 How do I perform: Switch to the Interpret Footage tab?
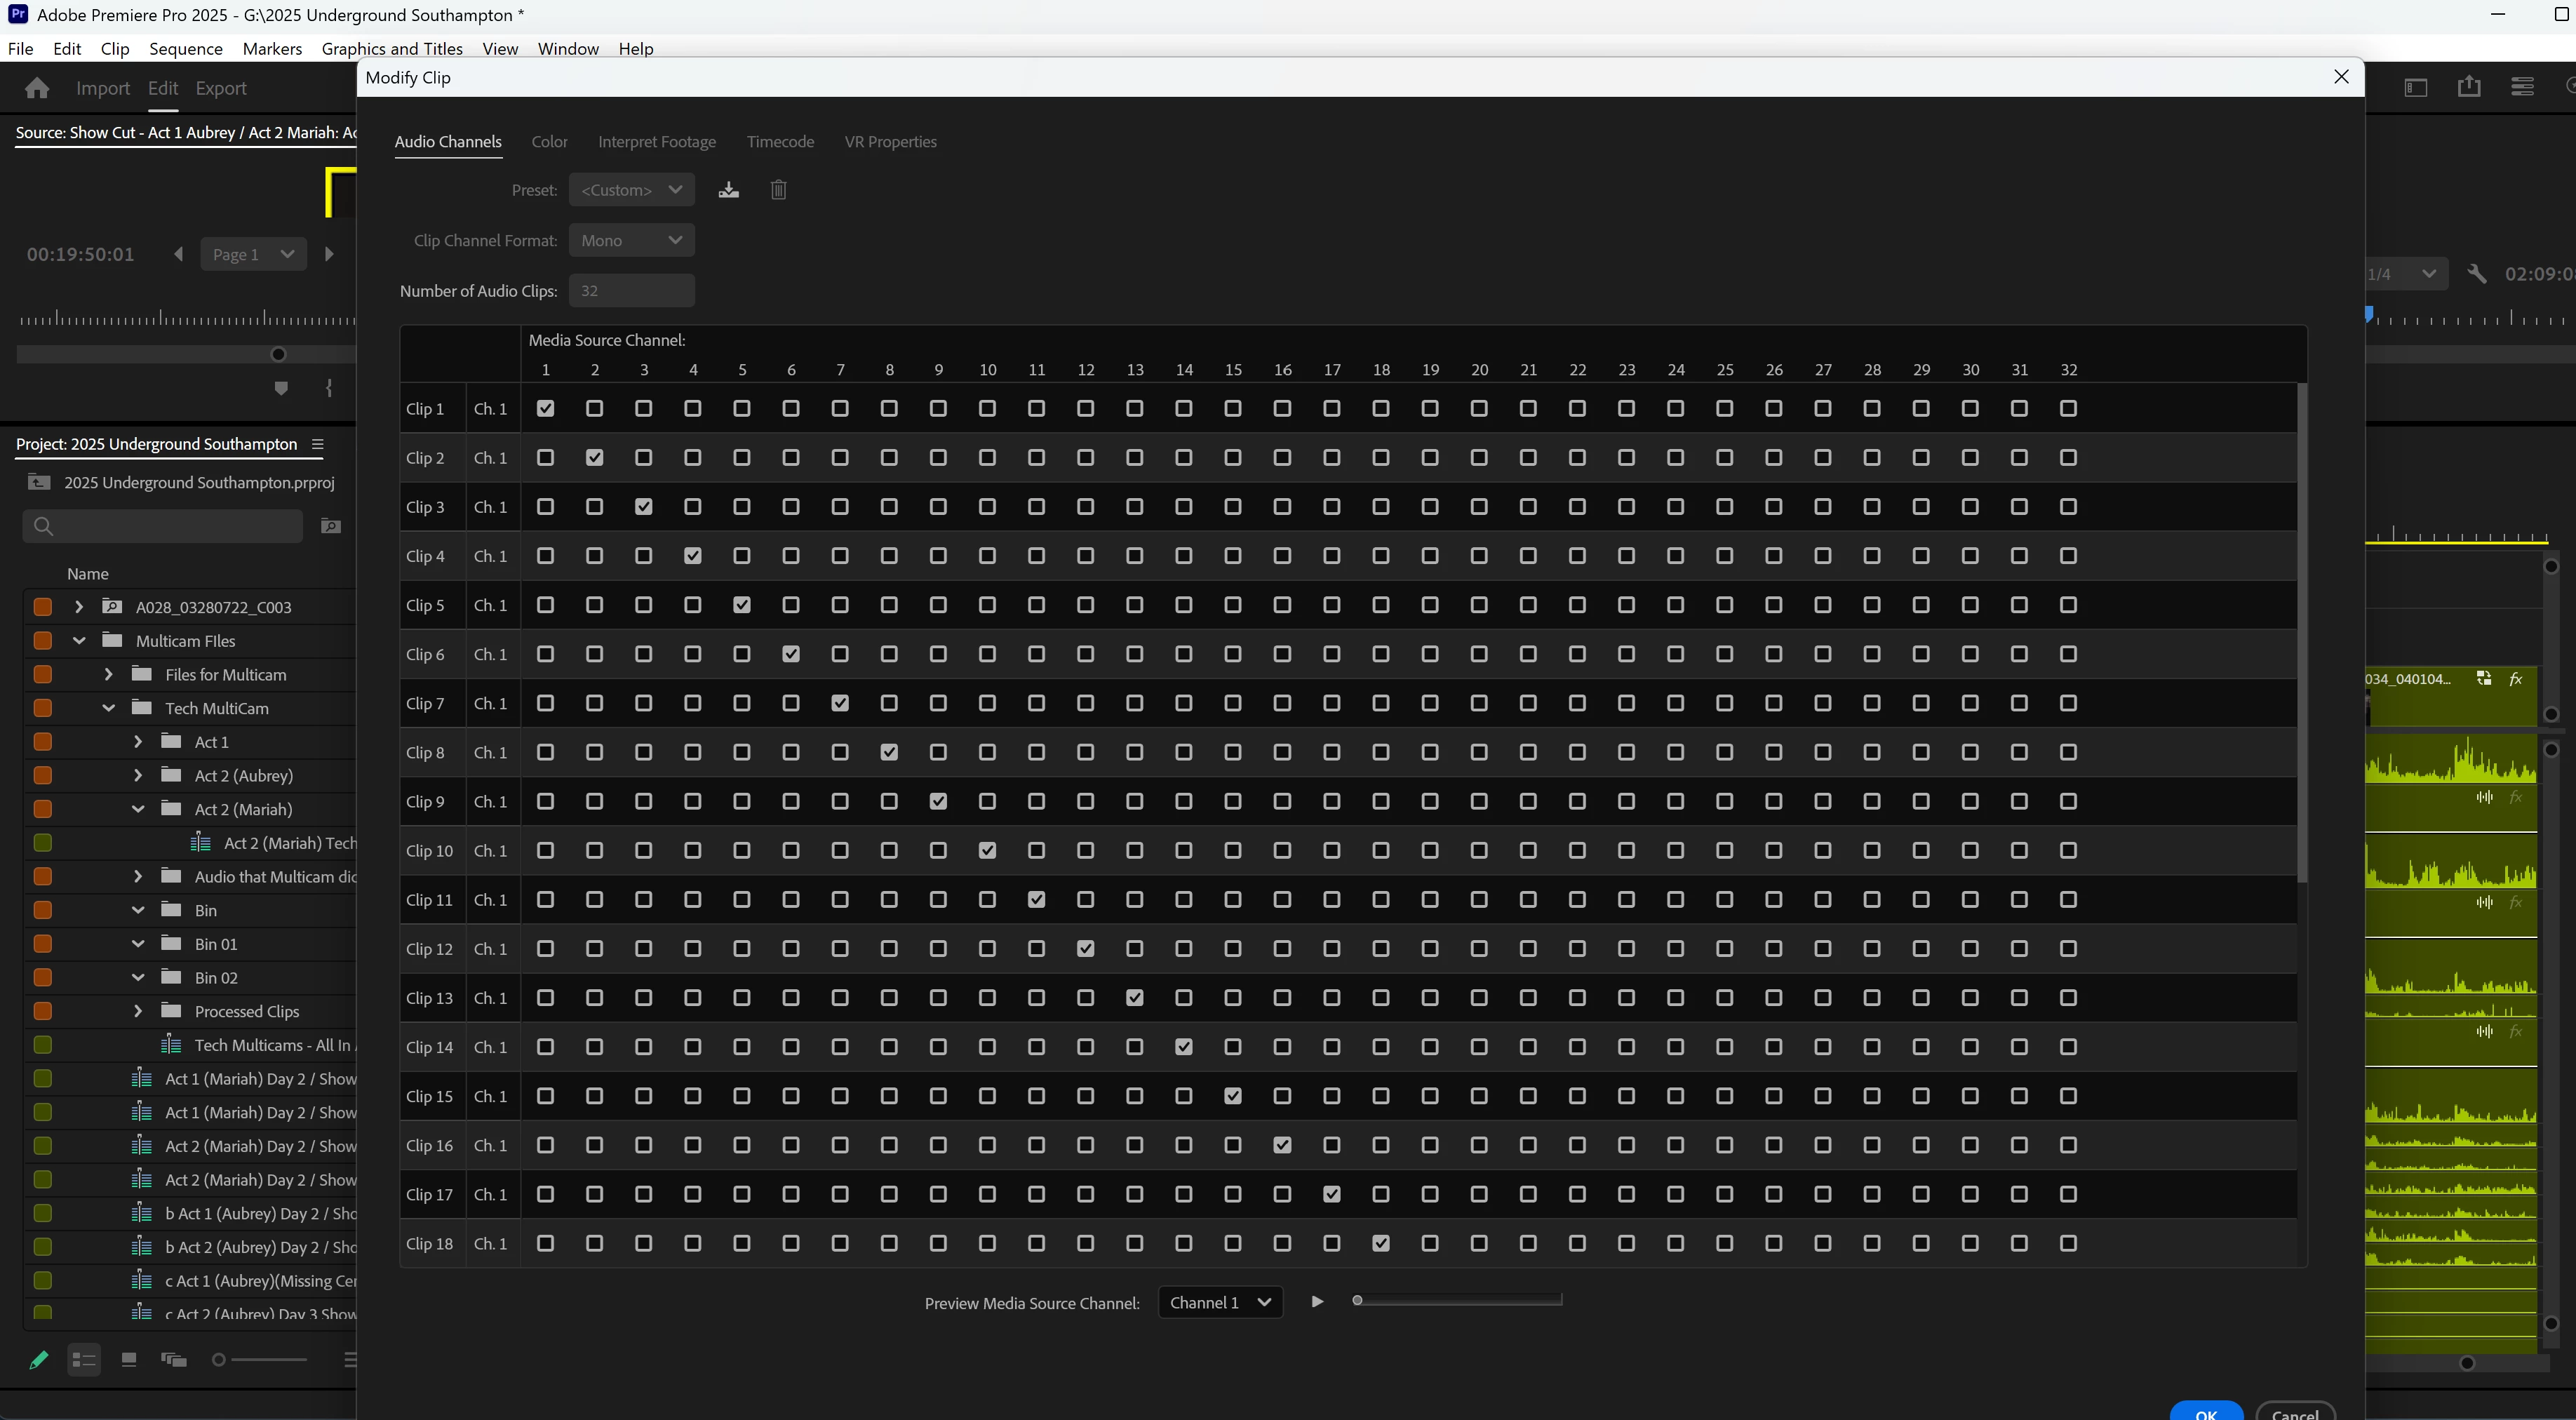(x=656, y=142)
